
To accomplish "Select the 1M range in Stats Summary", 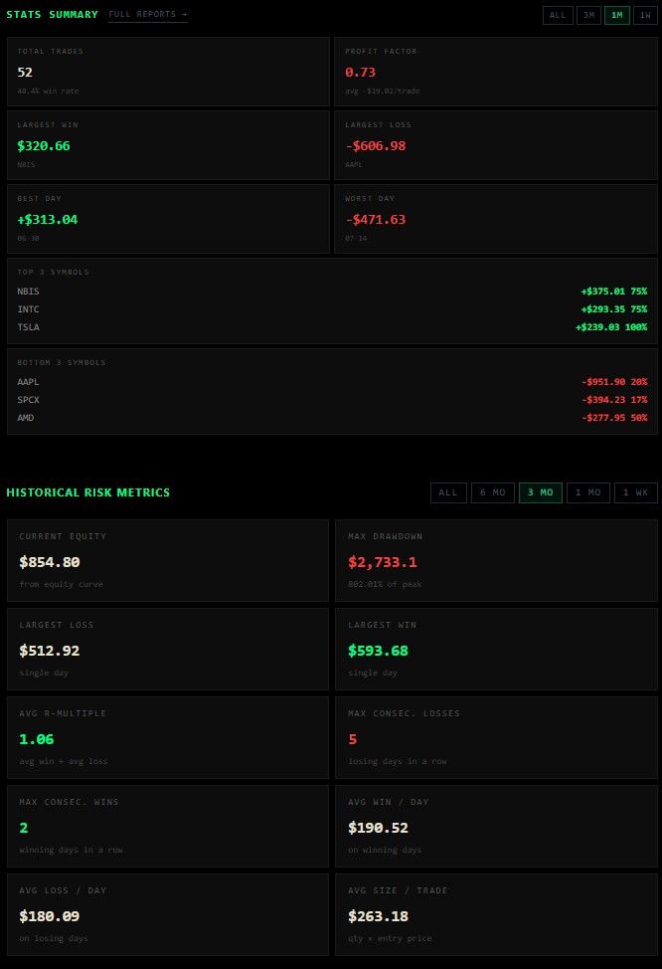I will pos(617,15).
